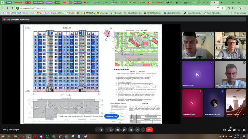Toggle the camera button in Meet
248x139 pixels.
(x=111, y=130)
